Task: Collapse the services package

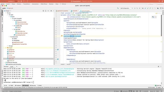Action: (x=13, y=29)
